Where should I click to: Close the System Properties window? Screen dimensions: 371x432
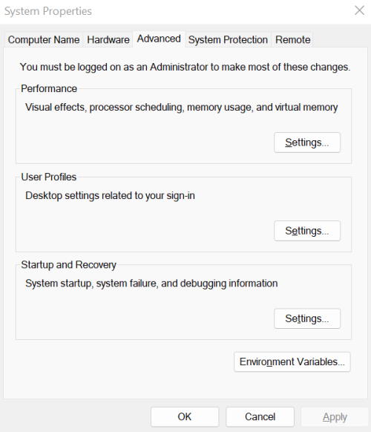(359, 10)
